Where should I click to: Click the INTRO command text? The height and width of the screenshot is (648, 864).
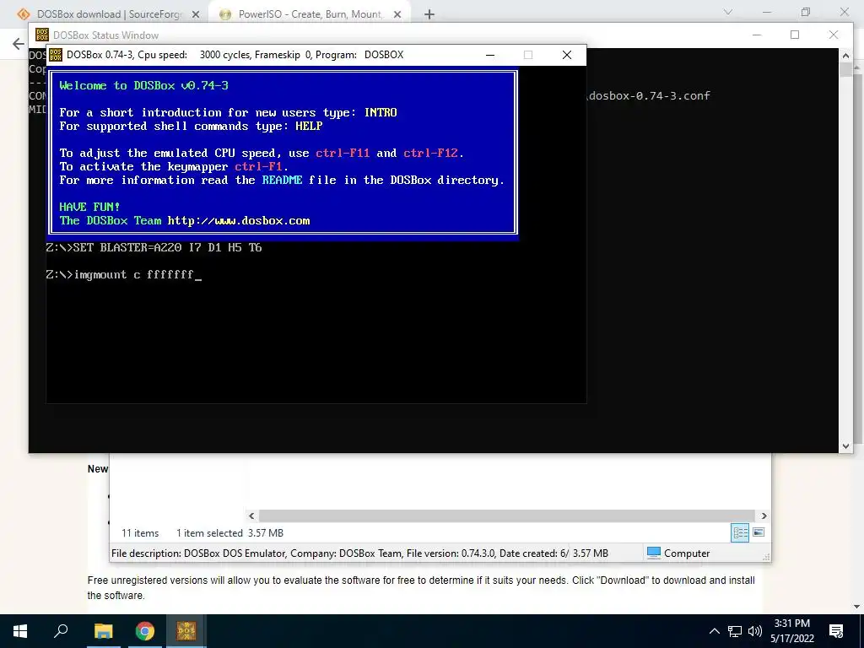[381, 112]
